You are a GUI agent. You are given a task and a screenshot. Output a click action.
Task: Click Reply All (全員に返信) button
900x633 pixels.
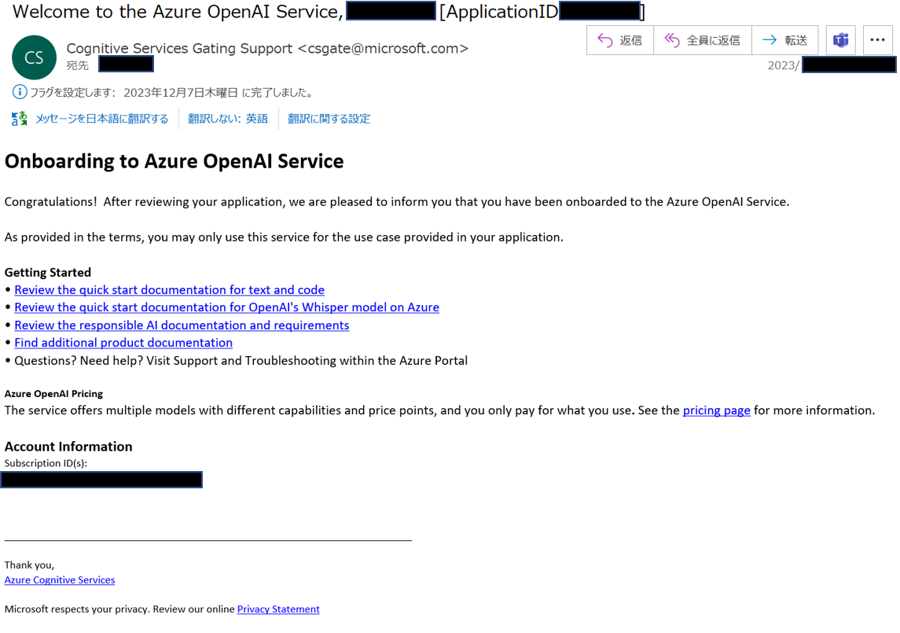[x=703, y=40]
